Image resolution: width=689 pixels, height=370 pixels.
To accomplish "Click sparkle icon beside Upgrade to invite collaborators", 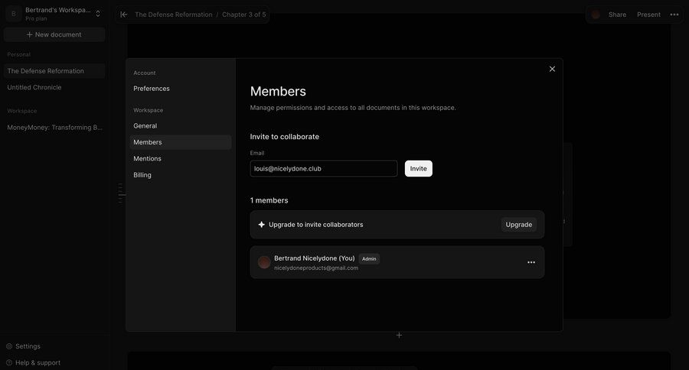I will (x=261, y=224).
